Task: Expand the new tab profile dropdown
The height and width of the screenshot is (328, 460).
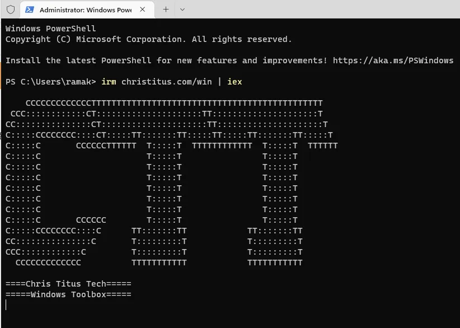Action: tap(182, 10)
